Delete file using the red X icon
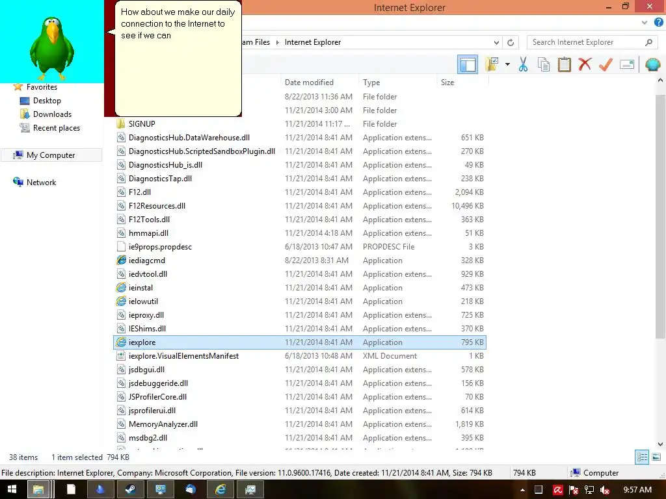666x499 pixels. pyautogui.click(x=585, y=64)
